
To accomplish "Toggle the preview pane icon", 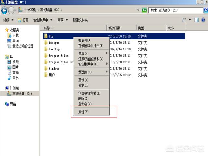I will [196, 20].
